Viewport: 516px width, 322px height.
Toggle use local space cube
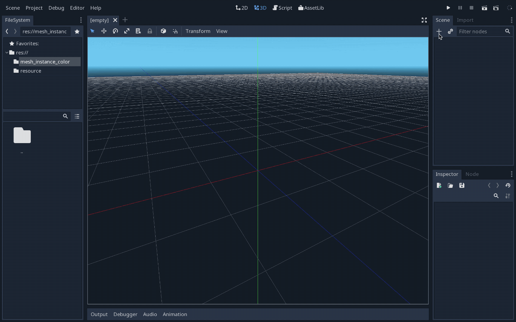coord(163,31)
